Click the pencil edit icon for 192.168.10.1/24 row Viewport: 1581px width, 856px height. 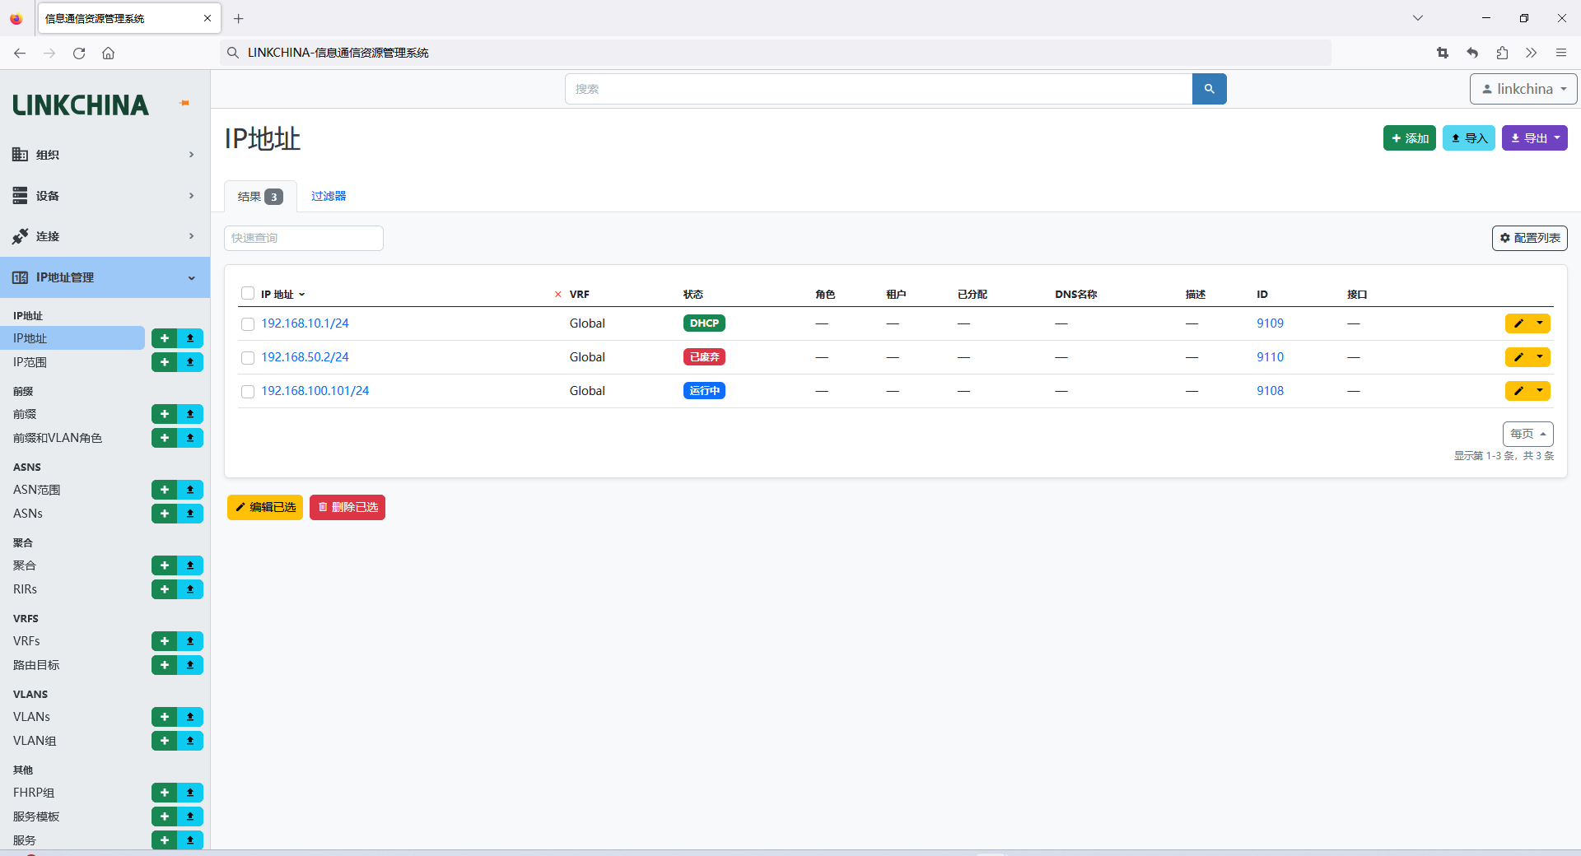(x=1518, y=323)
